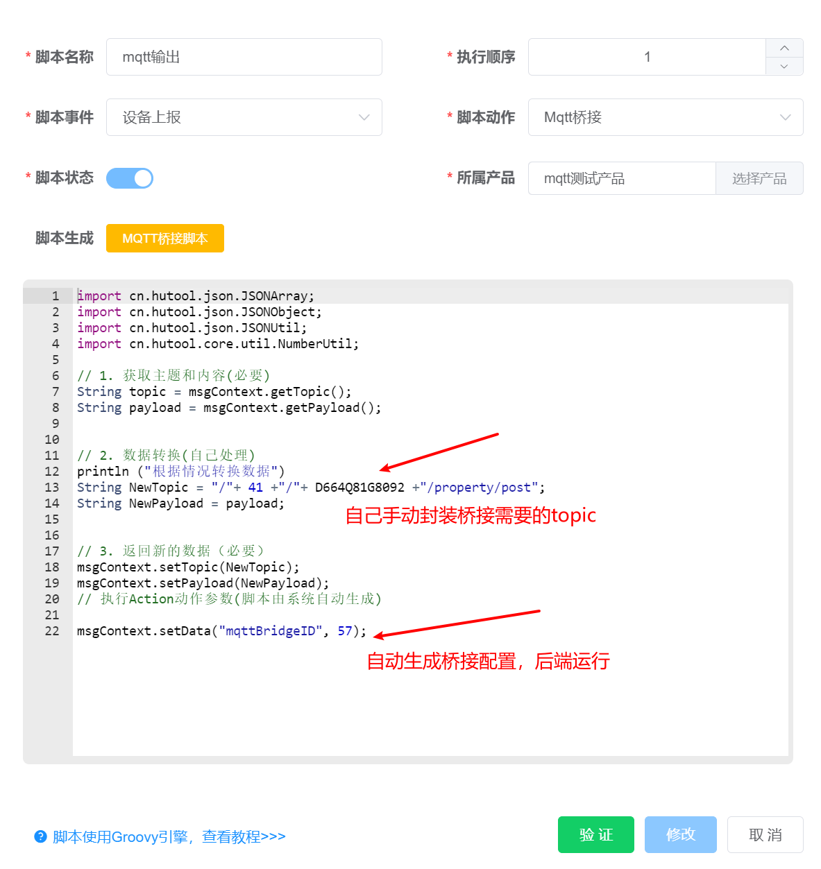This screenshot has width=821, height=869.
Task: Click the increase arrow for 执行顺序
Action: tap(784, 48)
